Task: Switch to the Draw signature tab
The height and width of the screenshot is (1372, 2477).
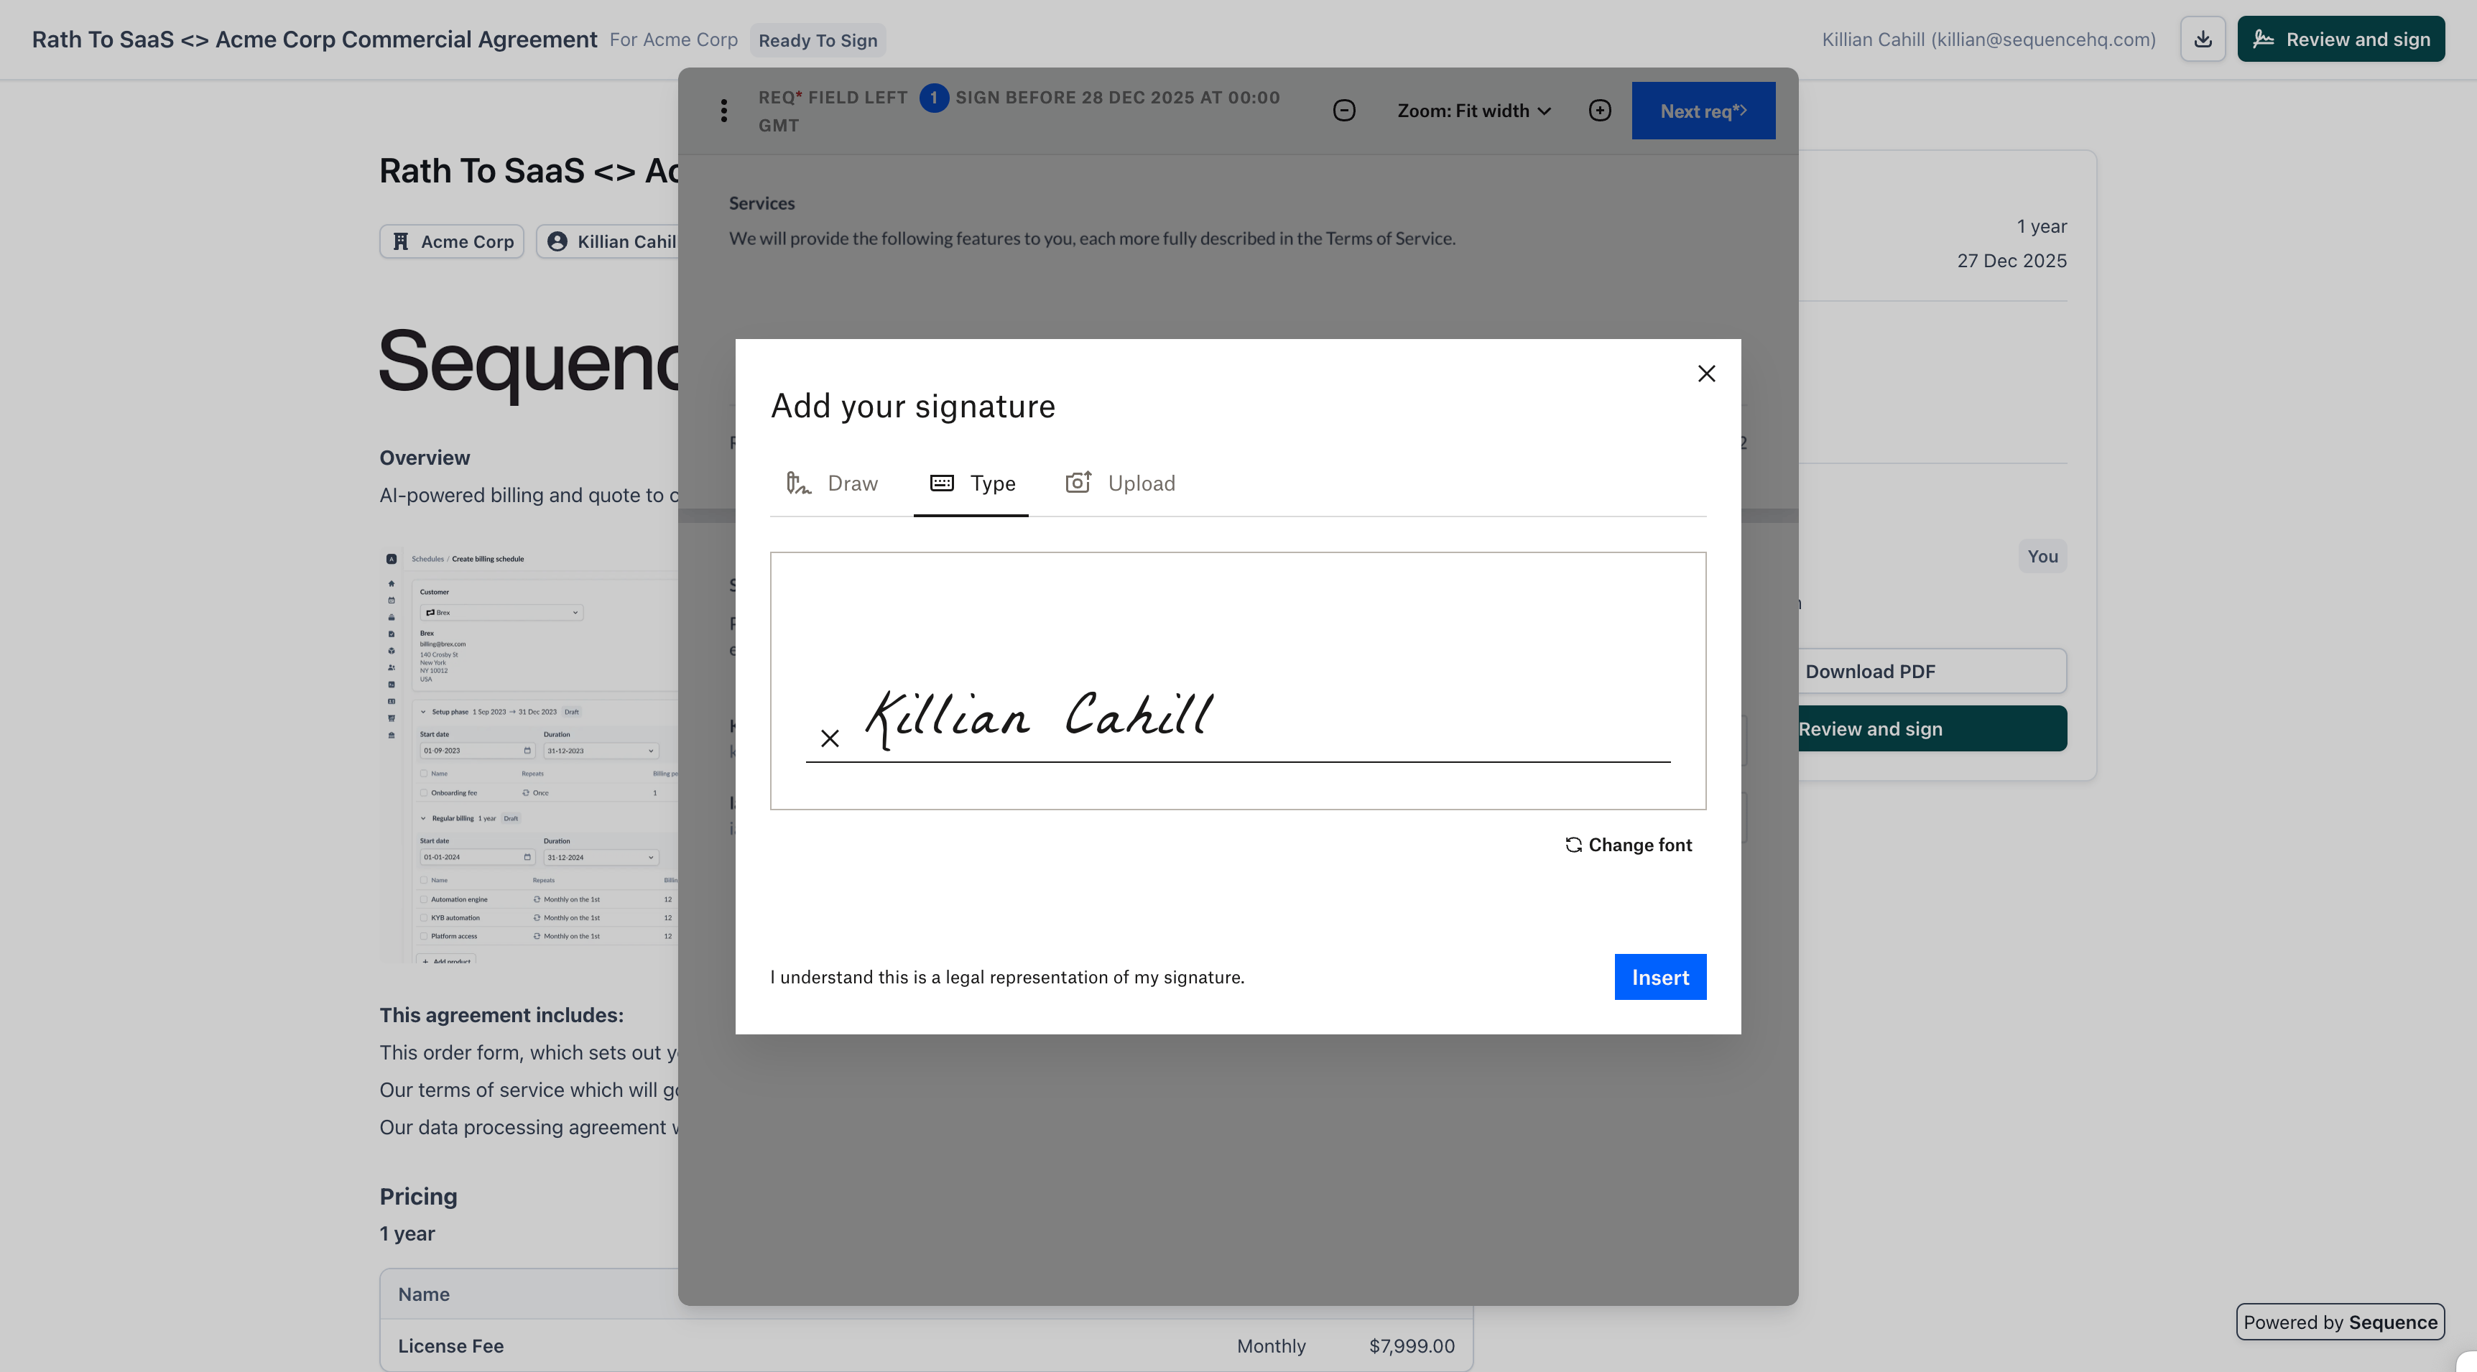Action: click(833, 483)
